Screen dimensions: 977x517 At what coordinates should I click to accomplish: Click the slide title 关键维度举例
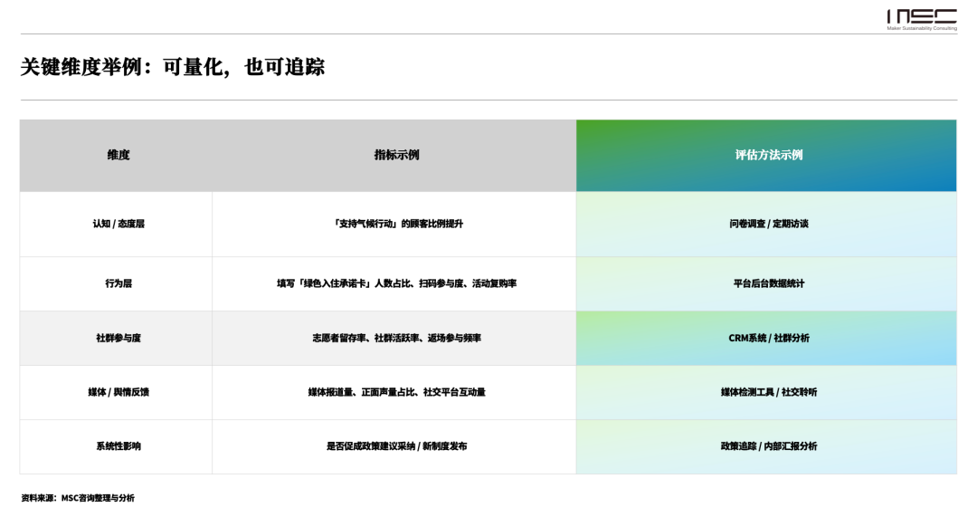[172, 67]
